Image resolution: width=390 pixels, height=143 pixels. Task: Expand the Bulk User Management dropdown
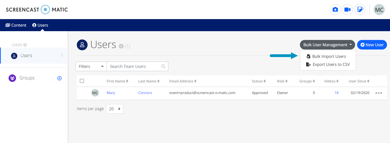tap(327, 45)
